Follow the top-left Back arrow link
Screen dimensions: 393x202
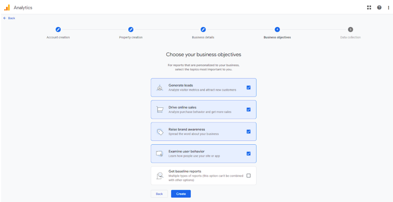[x=9, y=18]
